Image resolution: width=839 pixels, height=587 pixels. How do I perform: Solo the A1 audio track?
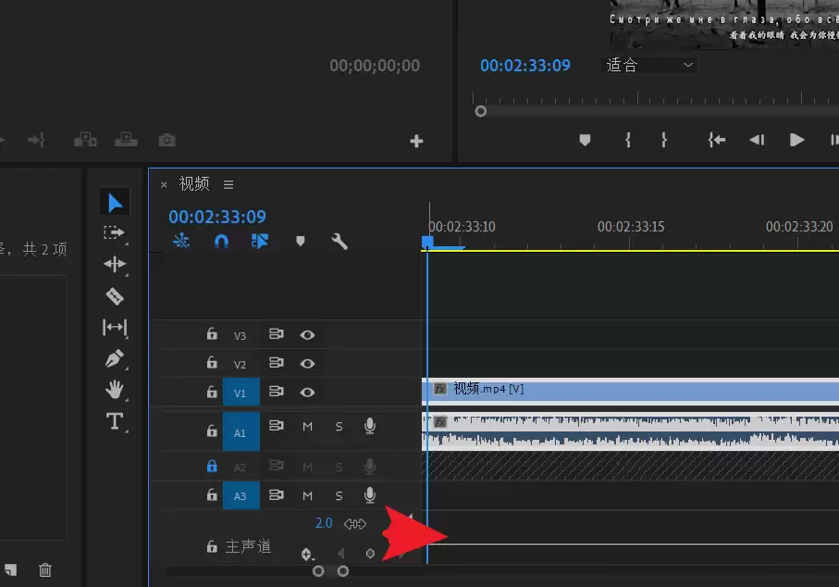pyautogui.click(x=339, y=427)
